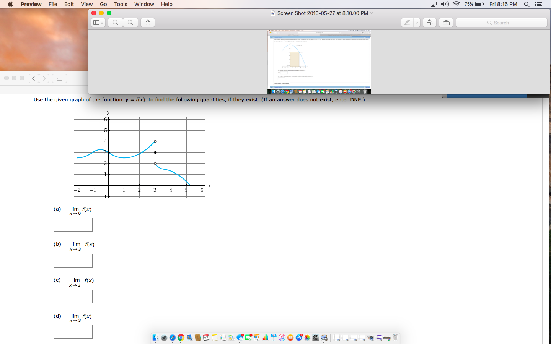Open the App Store from the Dock
The image size is (551, 344).
298,338
